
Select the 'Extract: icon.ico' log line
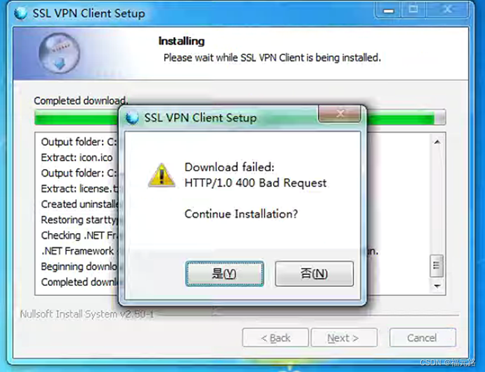tap(77, 157)
